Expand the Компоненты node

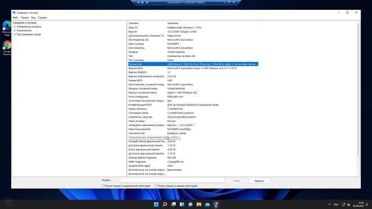pyautogui.click(x=15, y=31)
